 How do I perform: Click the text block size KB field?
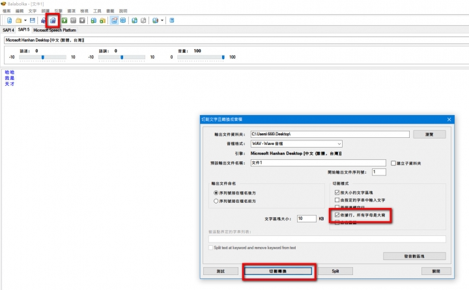point(307,218)
